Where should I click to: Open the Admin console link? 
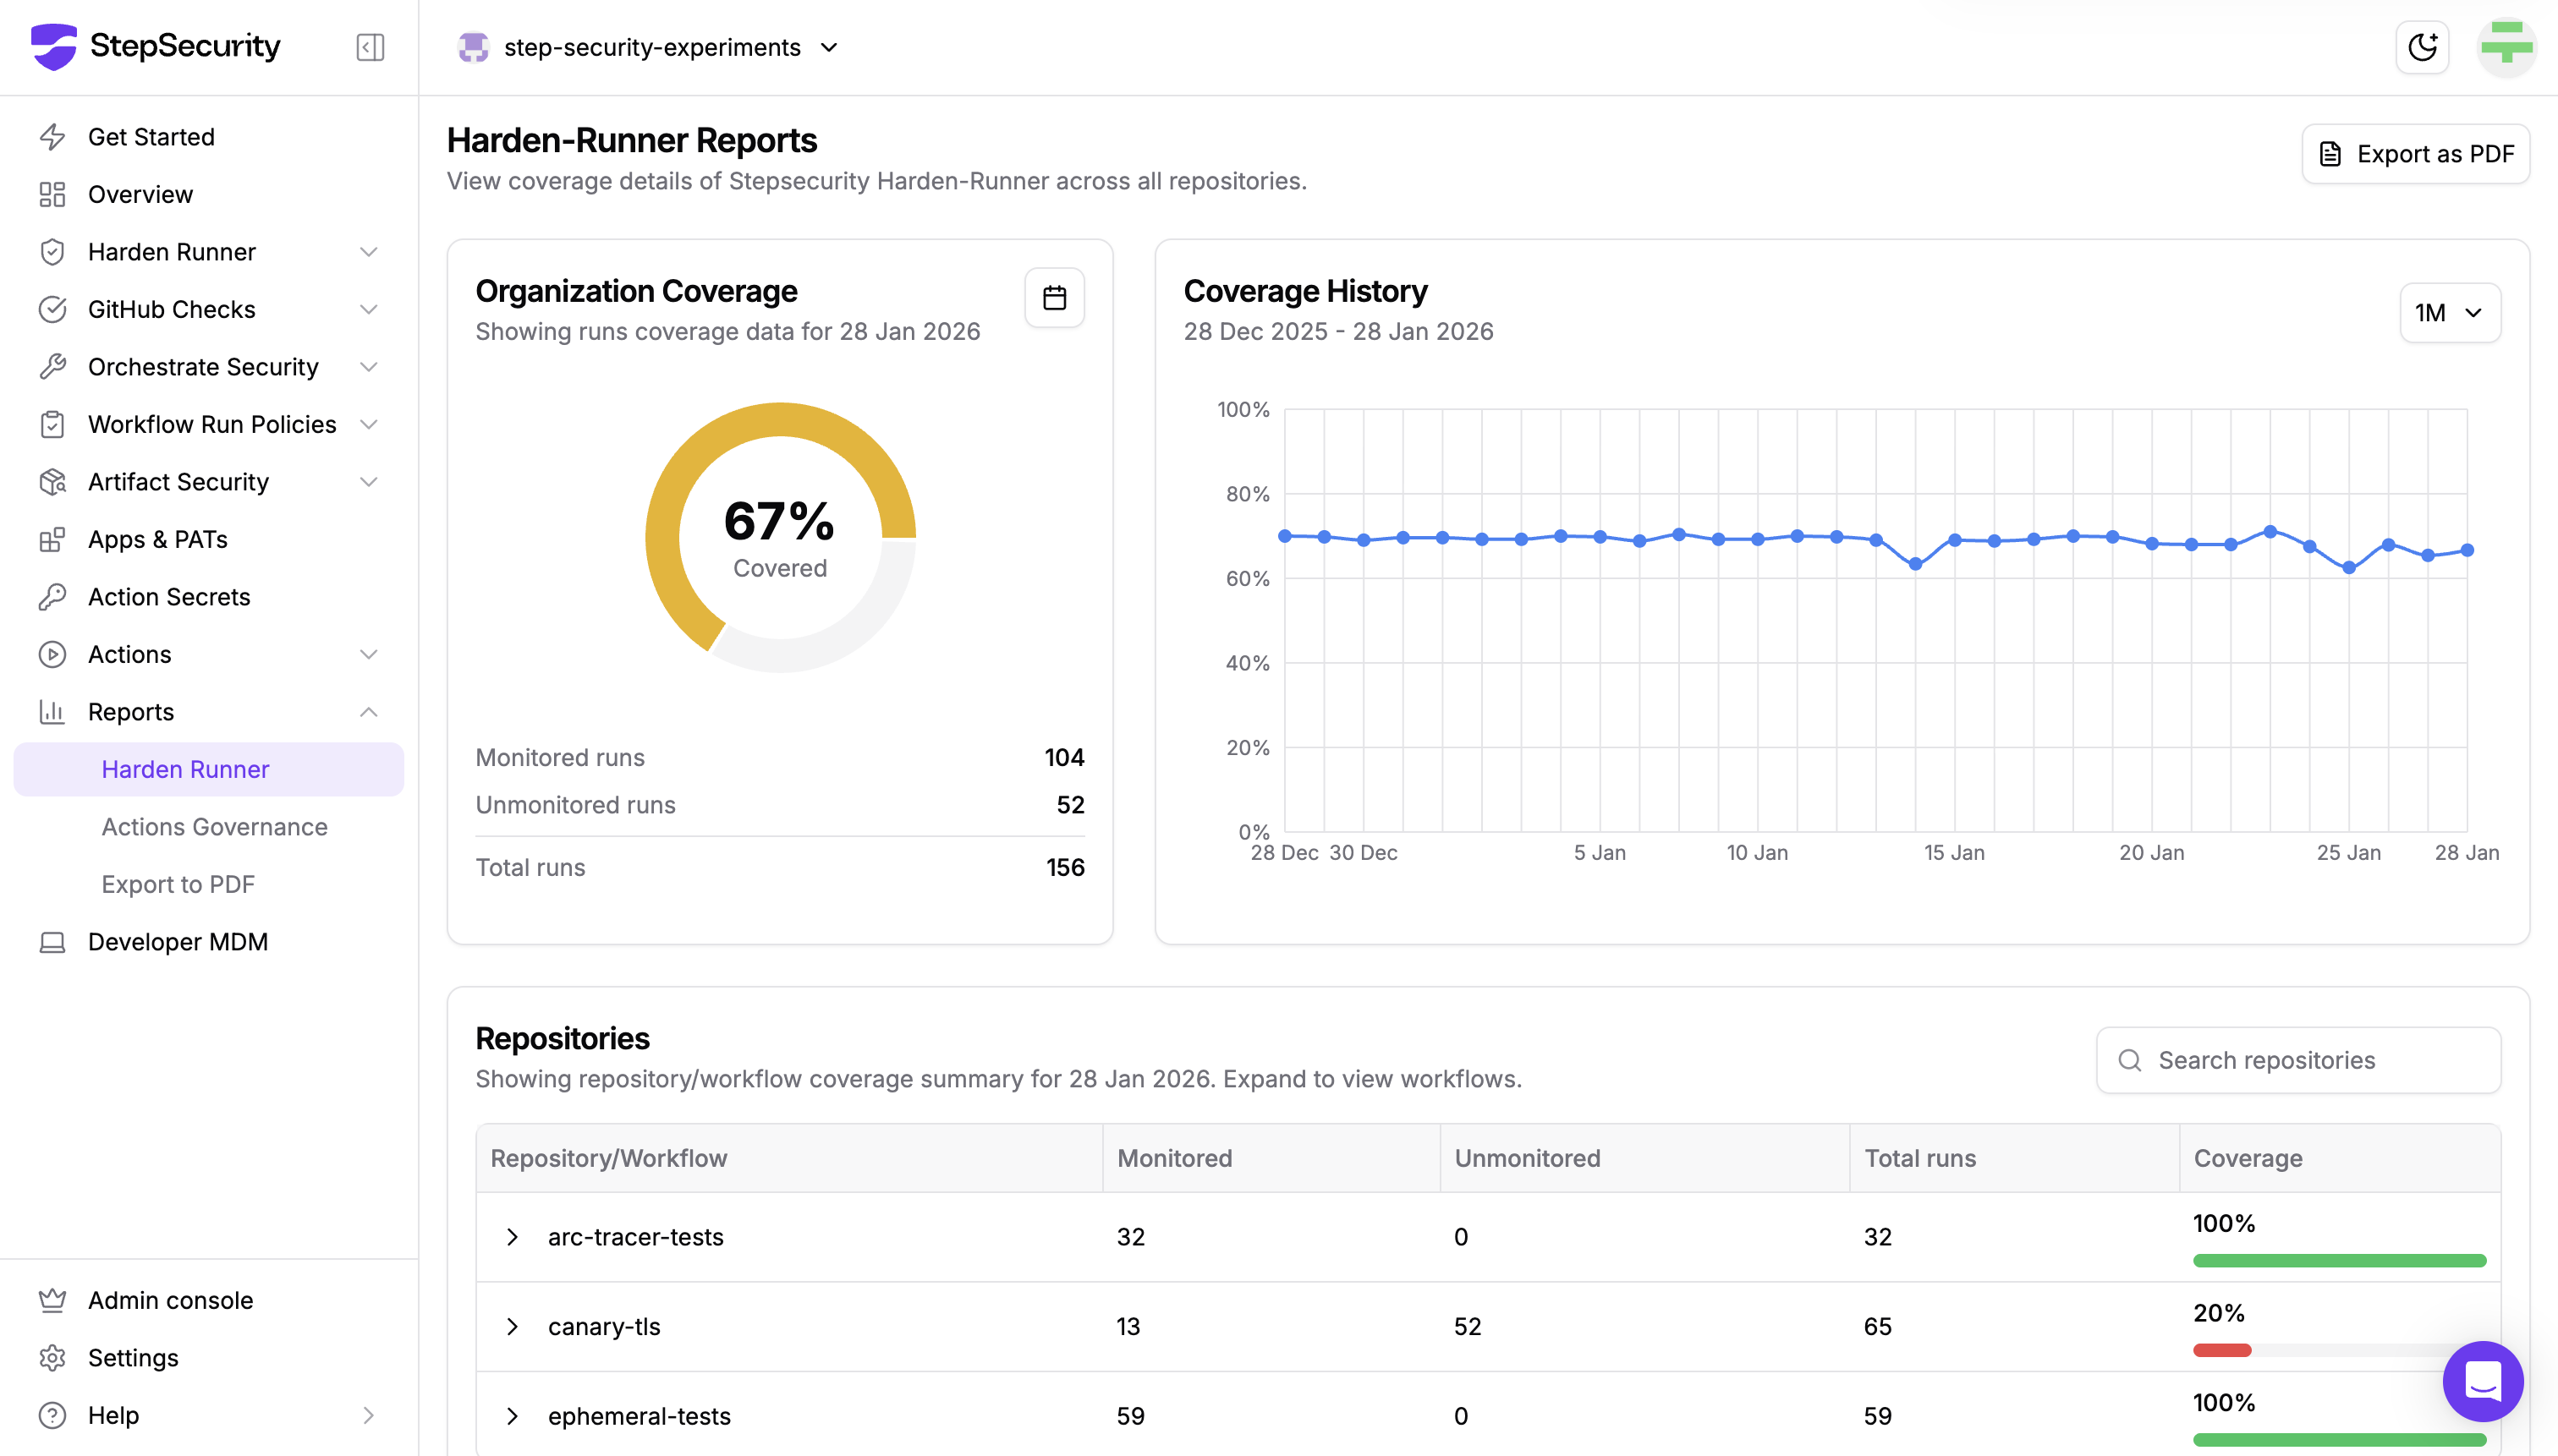click(170, 1300)
